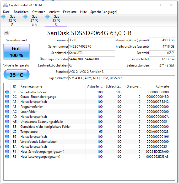Open the Sprache(Language) menu
This screenshot has height=184, width=179.
pyautogui.click(x=104, y=12)
